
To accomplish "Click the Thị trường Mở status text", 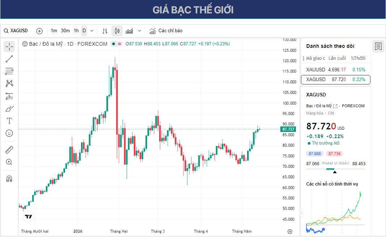I will point(326,143).
